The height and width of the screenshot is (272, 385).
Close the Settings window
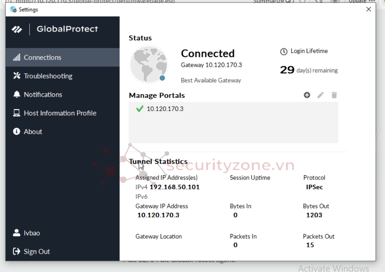(368, 9)
